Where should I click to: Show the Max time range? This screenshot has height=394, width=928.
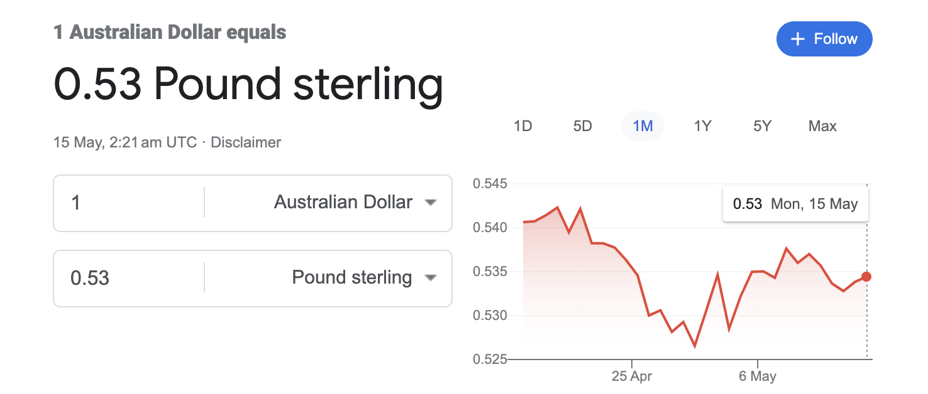[822, 126]
